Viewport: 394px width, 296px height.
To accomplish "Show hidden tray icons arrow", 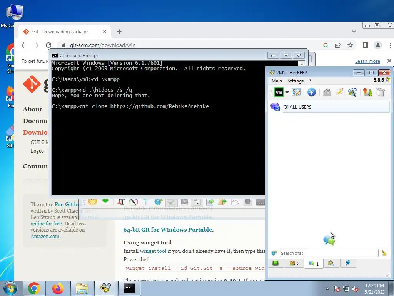I will point(327,289).
